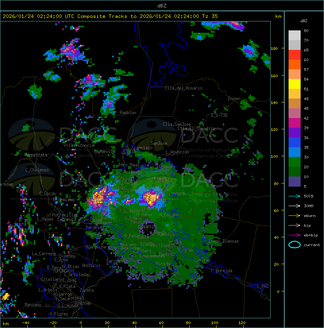Viewport: 324px width, 328px height.
Task: Click the magenta eb+bip arrow in legend
Action: [x=294, y=235]
